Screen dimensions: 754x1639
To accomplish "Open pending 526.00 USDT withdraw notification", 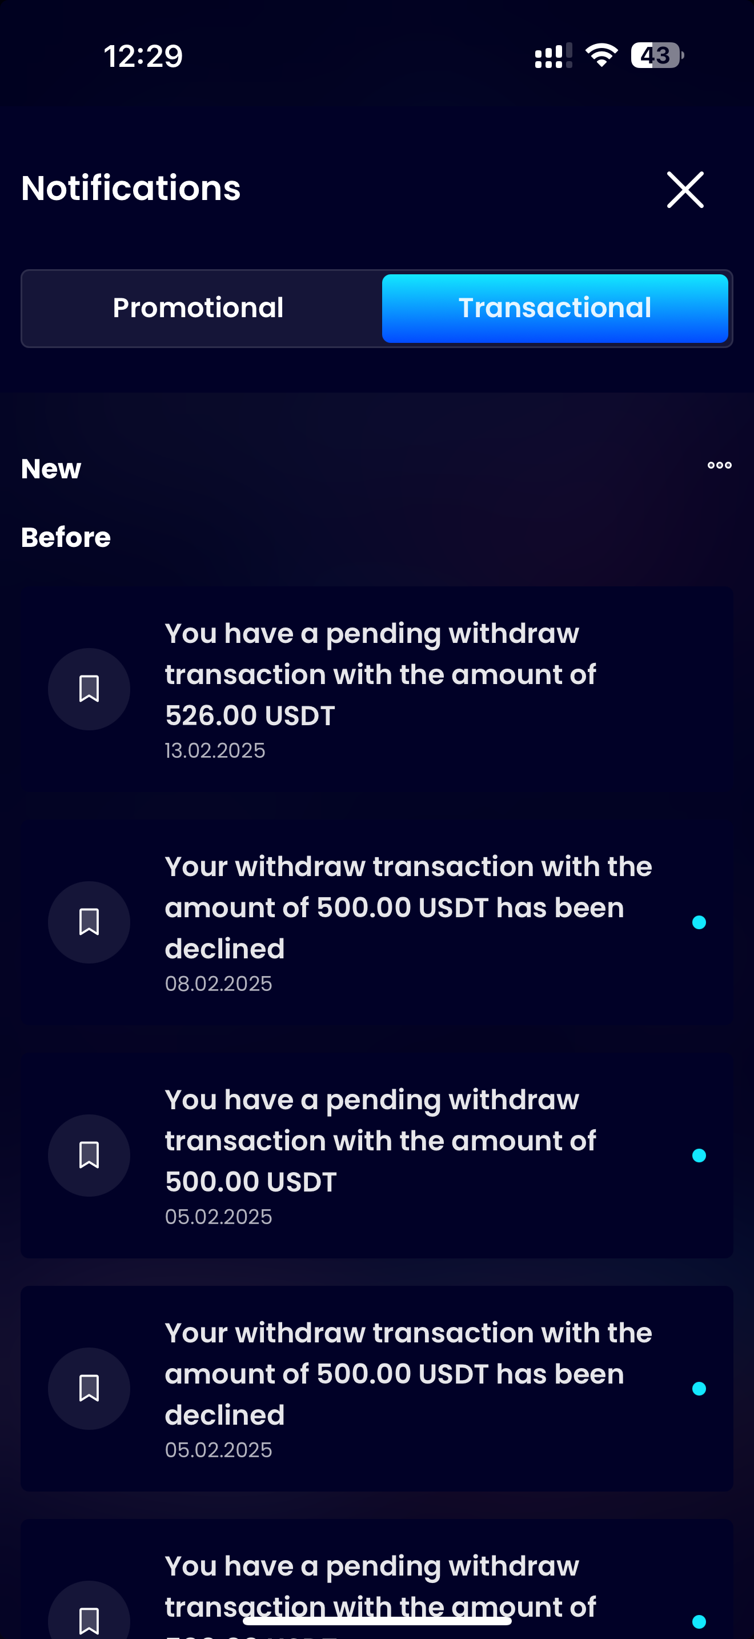I will tap(380, 674).
